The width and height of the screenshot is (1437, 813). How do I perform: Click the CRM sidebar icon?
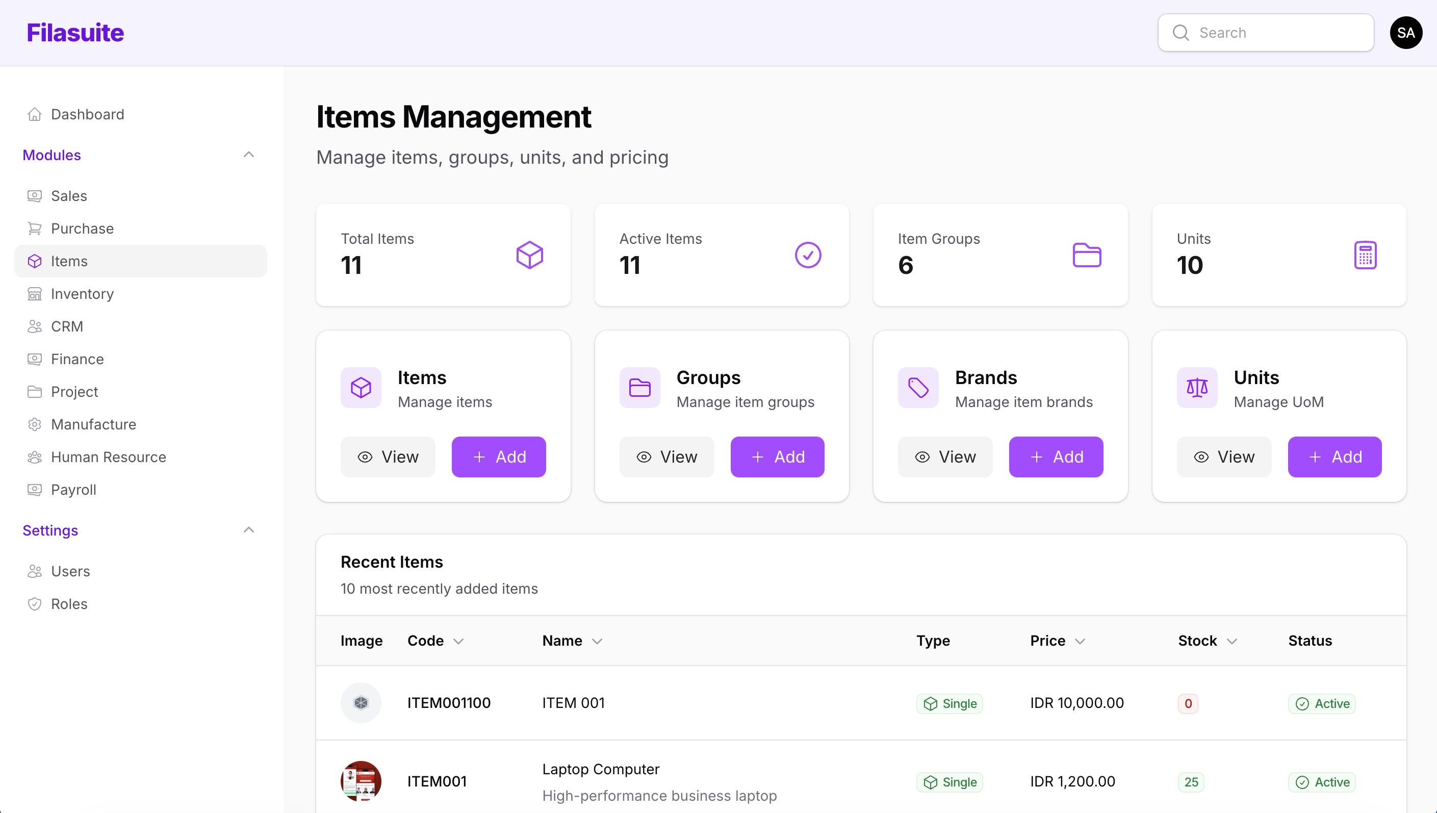[35, 326]
